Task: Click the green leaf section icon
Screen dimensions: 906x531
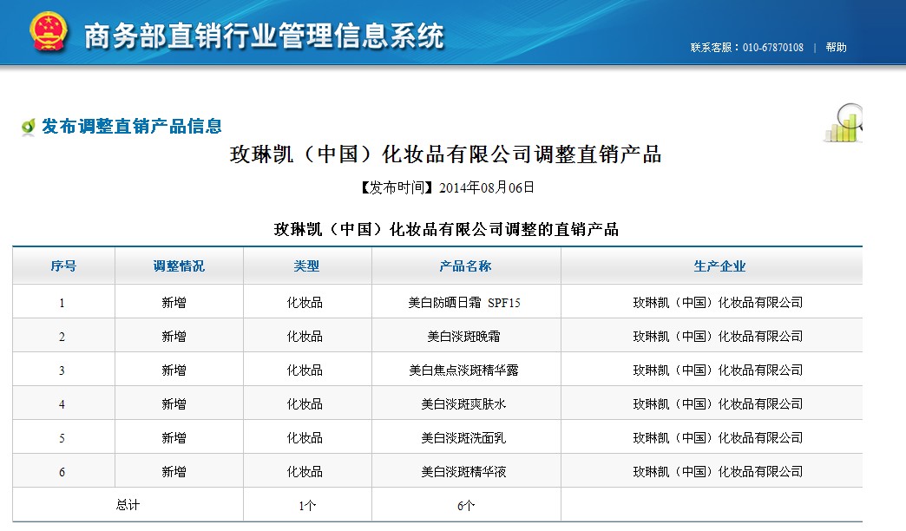Action: point(28,127)
